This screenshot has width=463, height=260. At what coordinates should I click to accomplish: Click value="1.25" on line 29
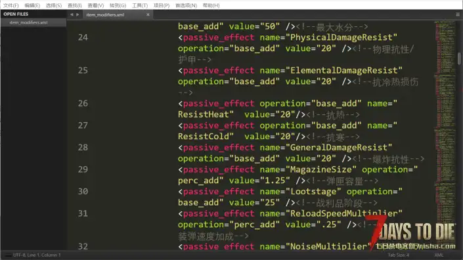pyautogui.click(x=259, y=181)
